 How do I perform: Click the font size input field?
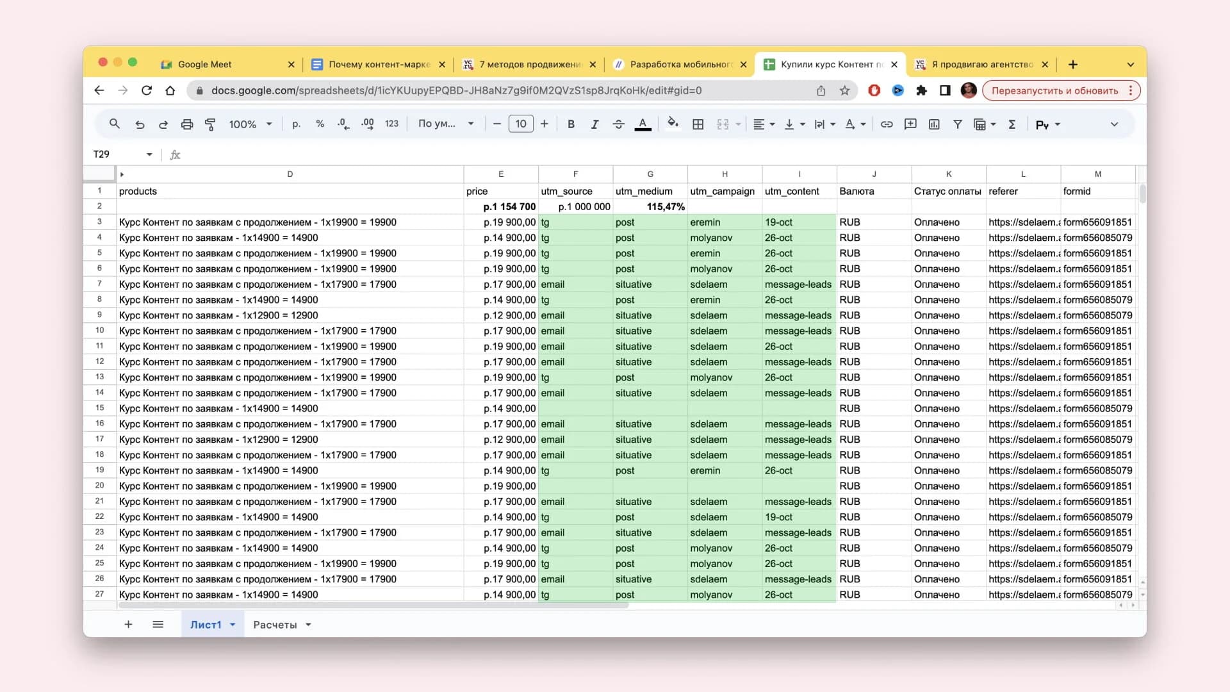click(x=521, y=124)
